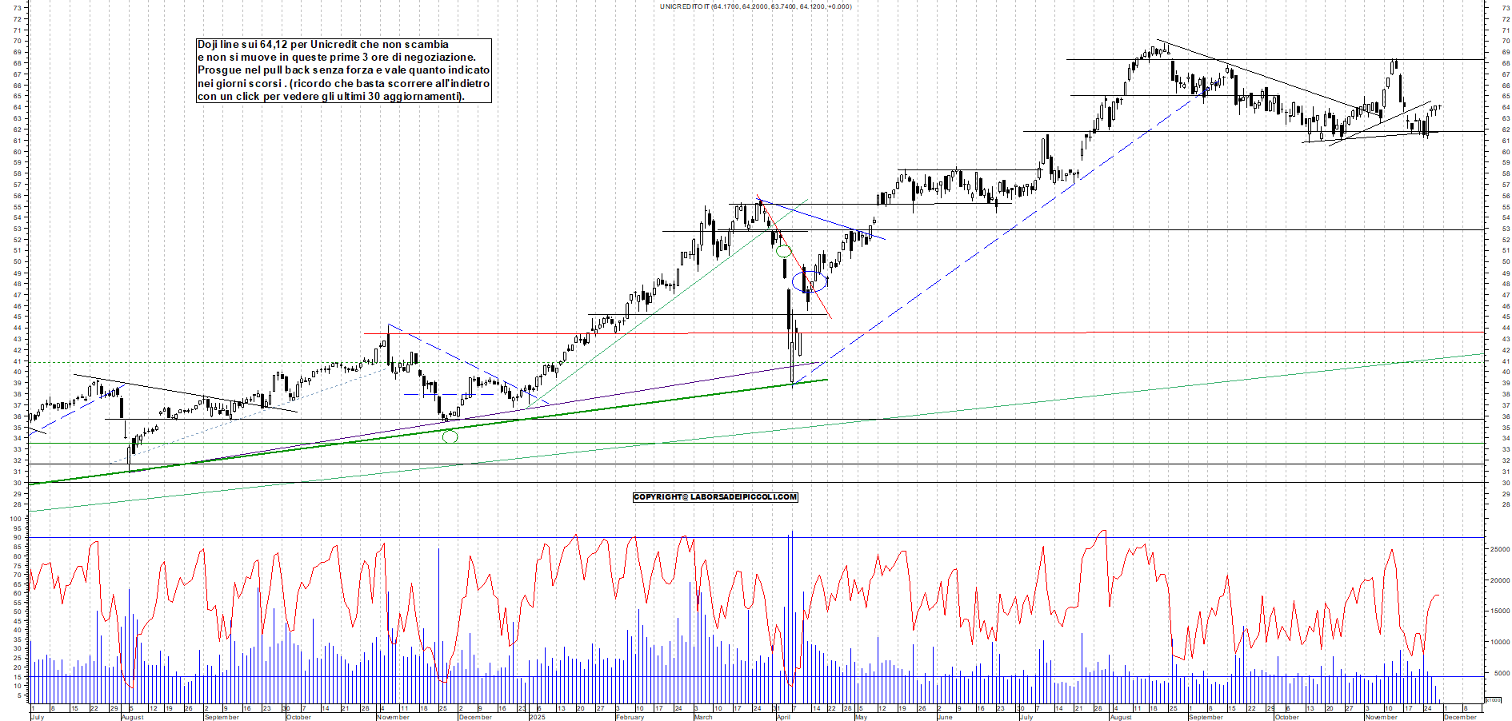Click the 2025 year label on the timeline
The width and height of the screenshot is (1512, 721).
537,718
